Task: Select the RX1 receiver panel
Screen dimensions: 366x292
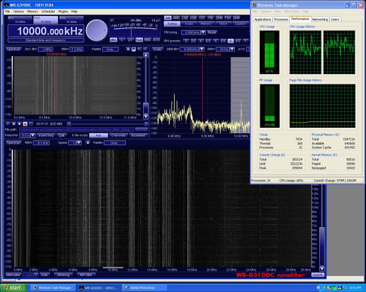Action: pyautogui.click(x=20, y=20)
